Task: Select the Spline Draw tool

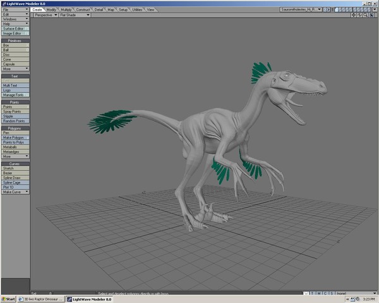Action: tap(15, 177)
